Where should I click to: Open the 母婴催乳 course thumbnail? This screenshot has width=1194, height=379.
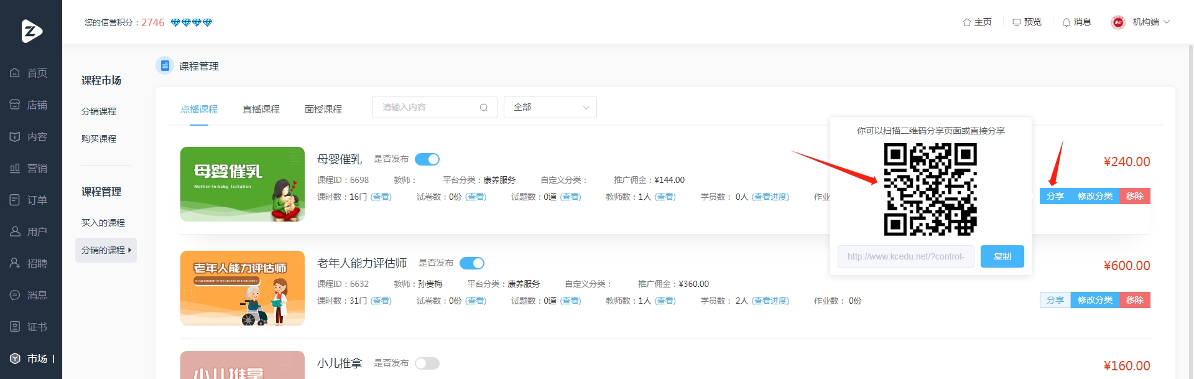click(243, 184)
